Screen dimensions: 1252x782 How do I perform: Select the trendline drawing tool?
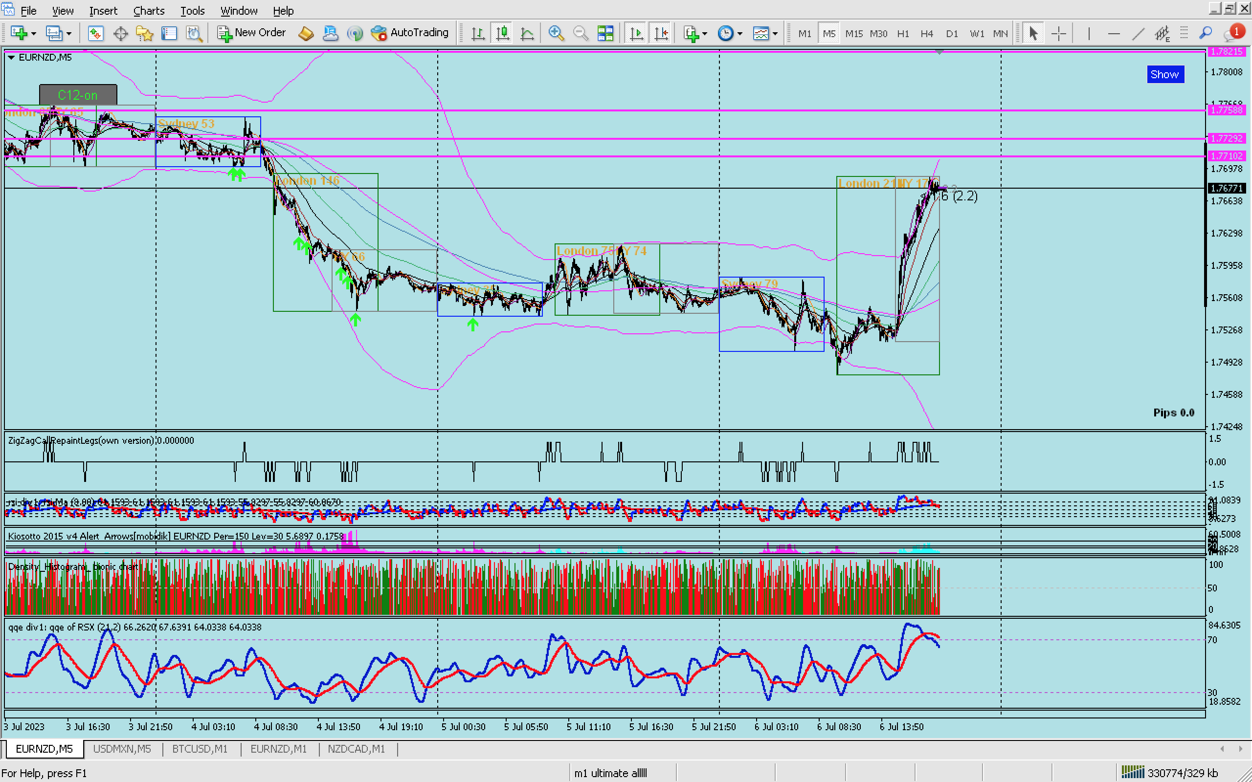coord(1138,34)
